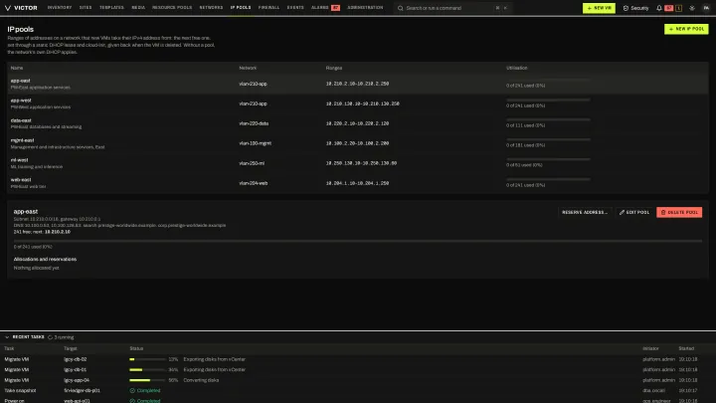
Task: Click dba.oncall initiator in tasks table
Action: [653, 391]
